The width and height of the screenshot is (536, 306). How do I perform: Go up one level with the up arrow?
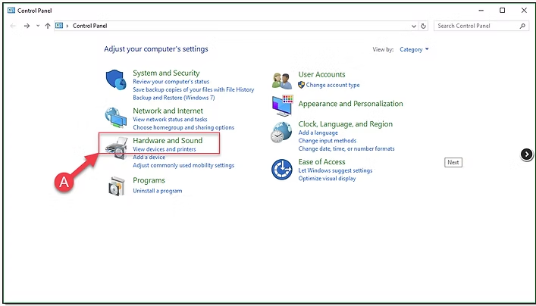(x=48, y=26)
